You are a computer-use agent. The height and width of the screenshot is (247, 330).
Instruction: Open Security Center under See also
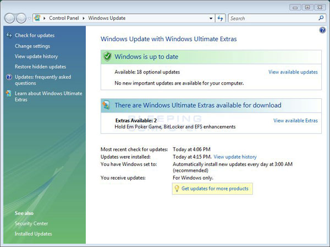click(x=31, y=223)
